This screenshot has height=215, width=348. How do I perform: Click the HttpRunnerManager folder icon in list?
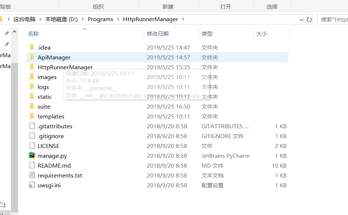(x=32, y=67)
